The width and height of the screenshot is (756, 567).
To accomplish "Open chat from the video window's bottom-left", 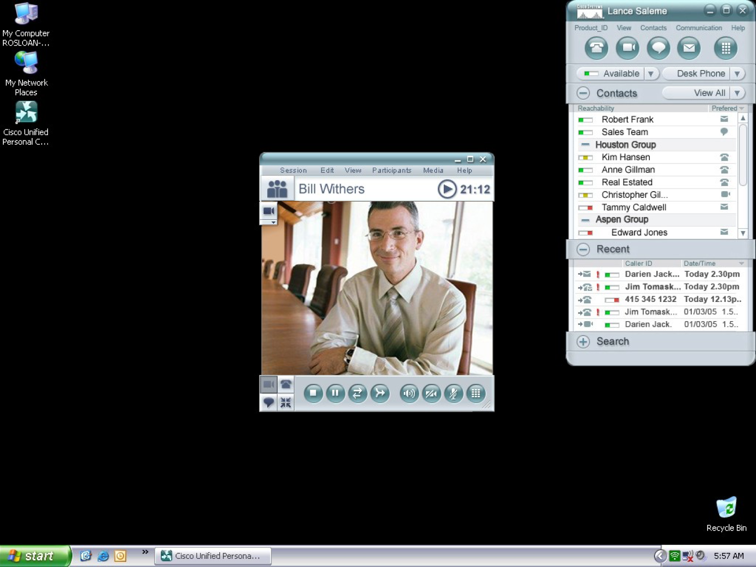I will 269,402.
